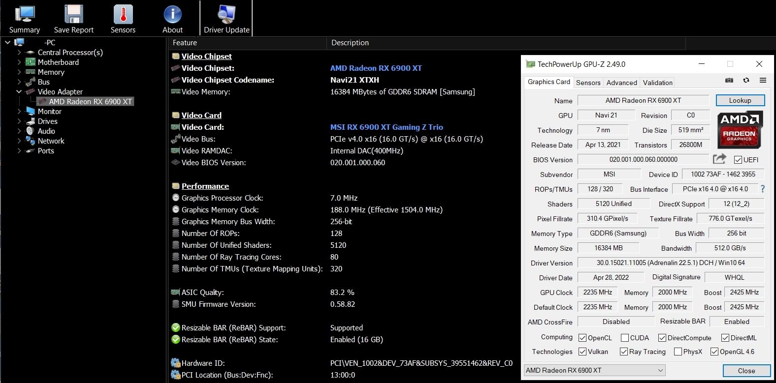Click the ASIC Quality value 83.2 %
This screenshot has width=776, height=383.
click(342, 293)
